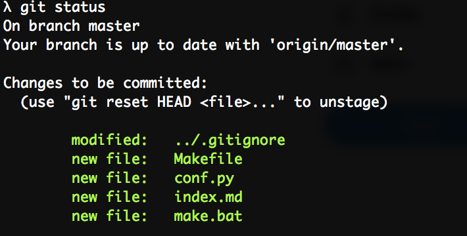Viewport: 467px width, 236px height.
Task: Click 'Changes to be committed:' heading
Action: [x=105, y=83]
